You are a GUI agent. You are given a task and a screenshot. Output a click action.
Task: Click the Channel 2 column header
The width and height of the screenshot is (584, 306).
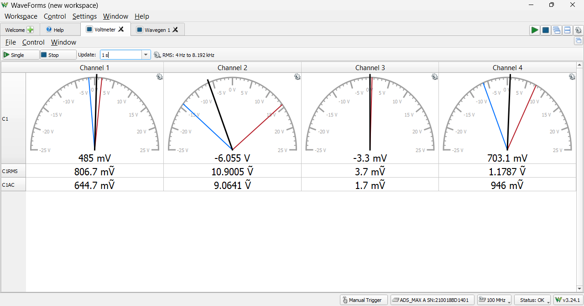coord(232,67)
